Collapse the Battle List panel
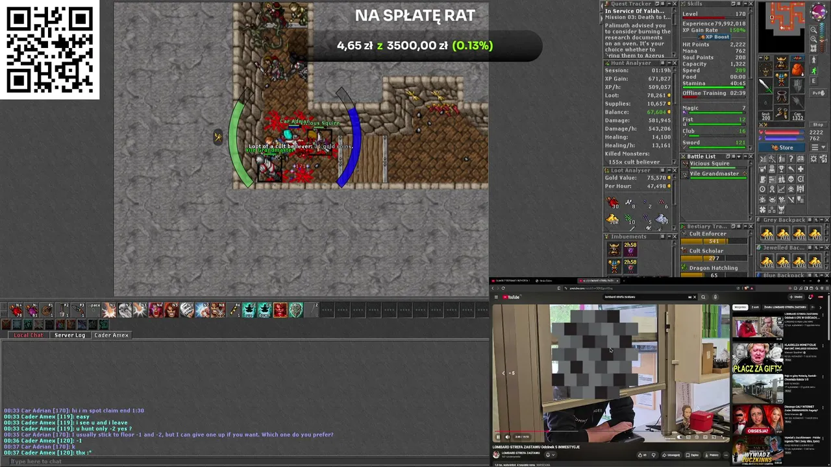This screenshot has width=831, height=467. (745, 156)
